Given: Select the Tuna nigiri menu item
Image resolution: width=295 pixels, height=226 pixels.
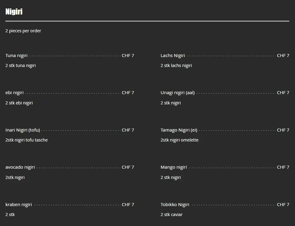Looking at the screenshot, I should (x=17, y=56).
